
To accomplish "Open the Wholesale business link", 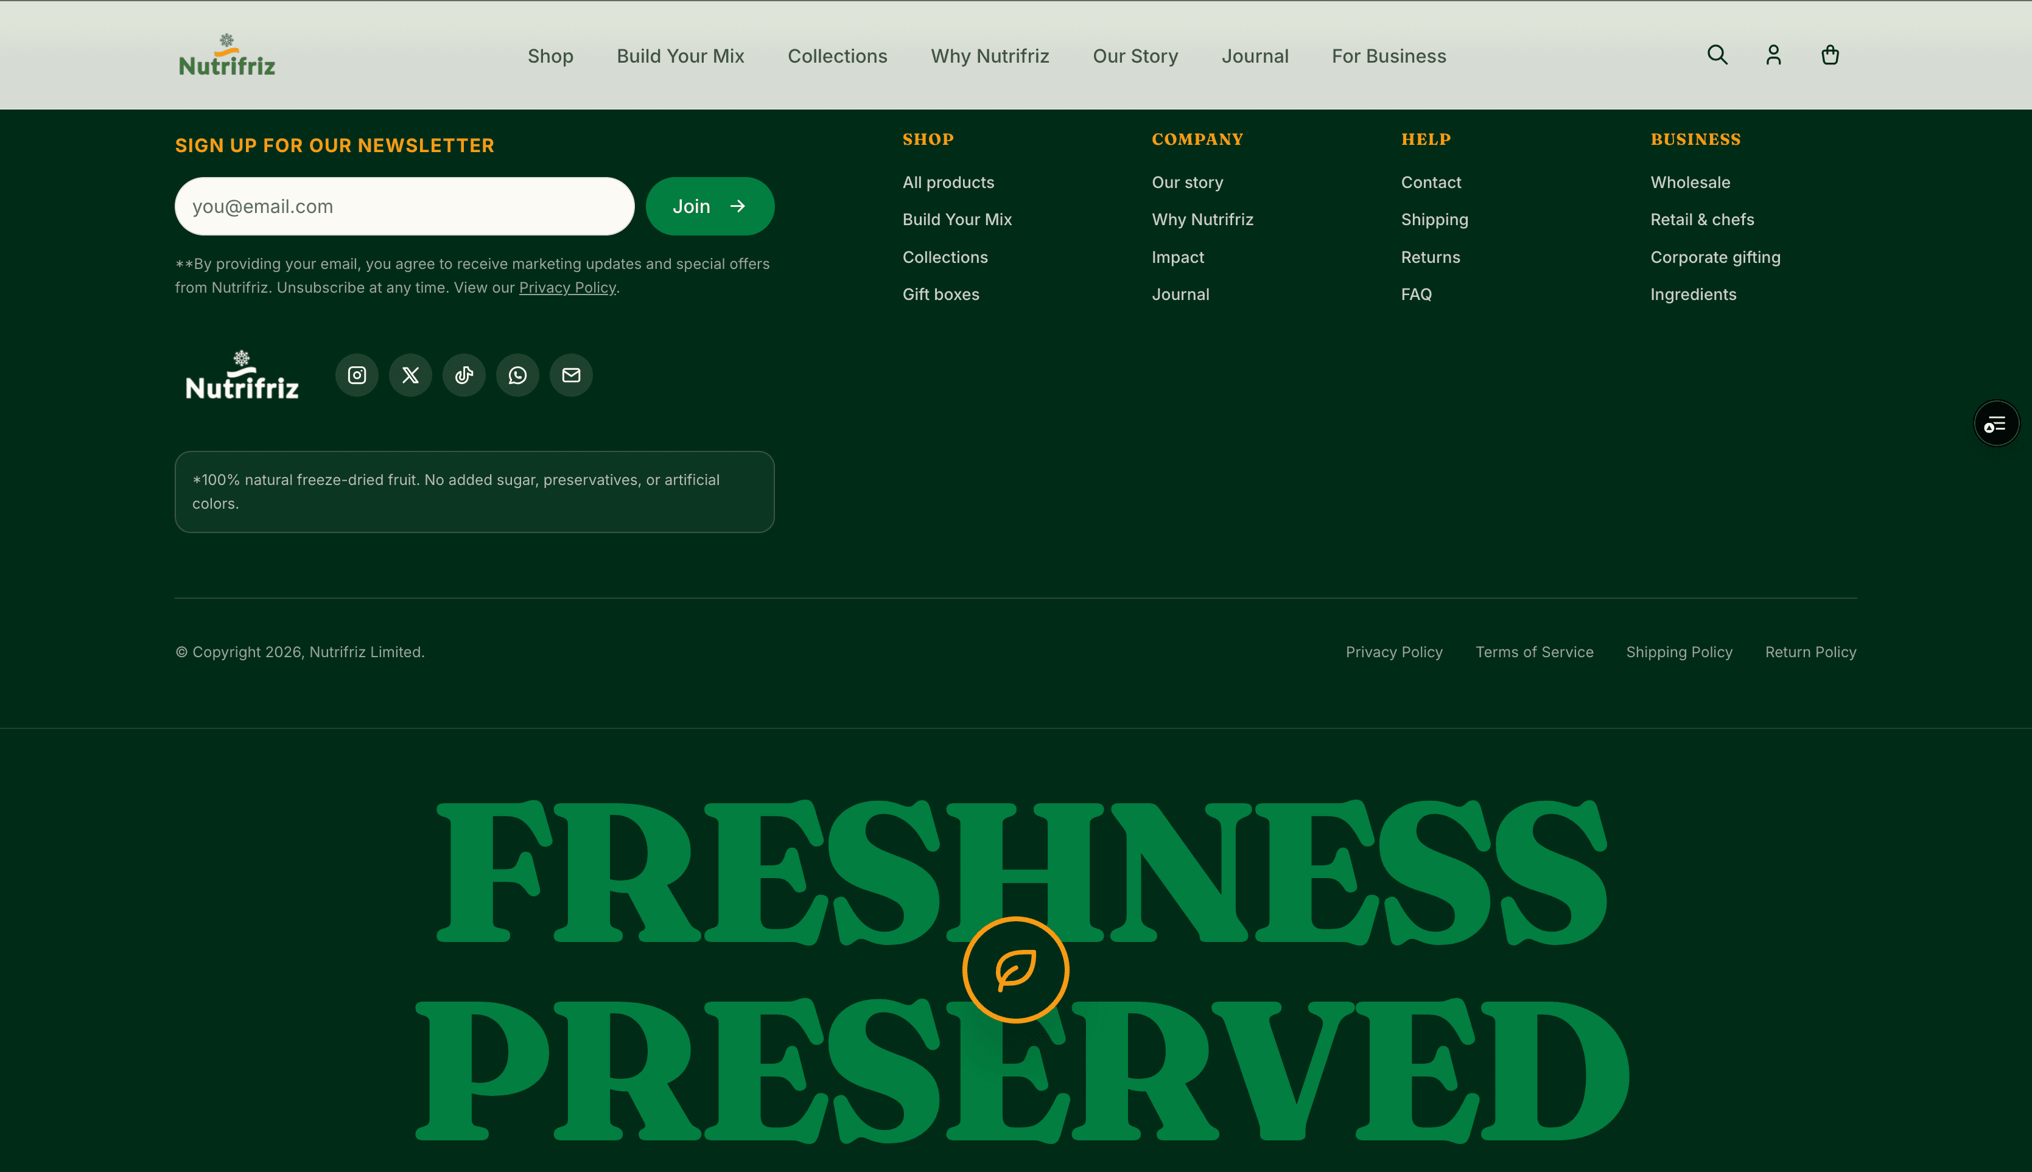I will coord(1690,183).
